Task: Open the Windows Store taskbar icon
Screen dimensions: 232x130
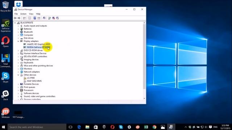Action: [x=96, y=127]
